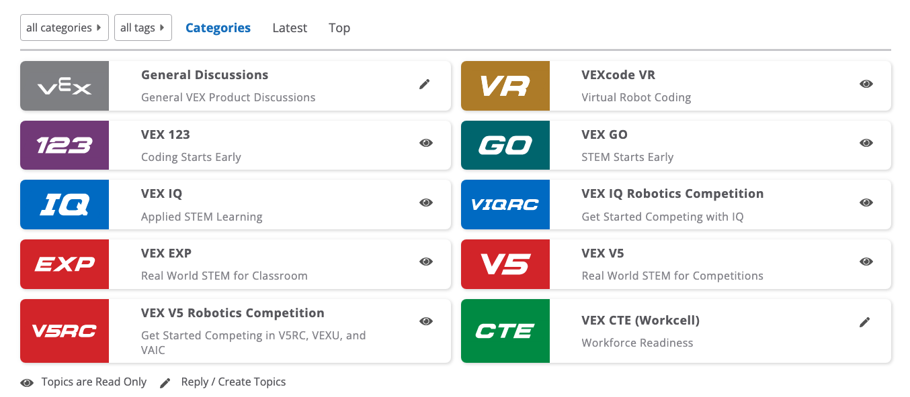Expand the all categories dropdown
This screenshot has width=910, height=397.
[64, 27]
